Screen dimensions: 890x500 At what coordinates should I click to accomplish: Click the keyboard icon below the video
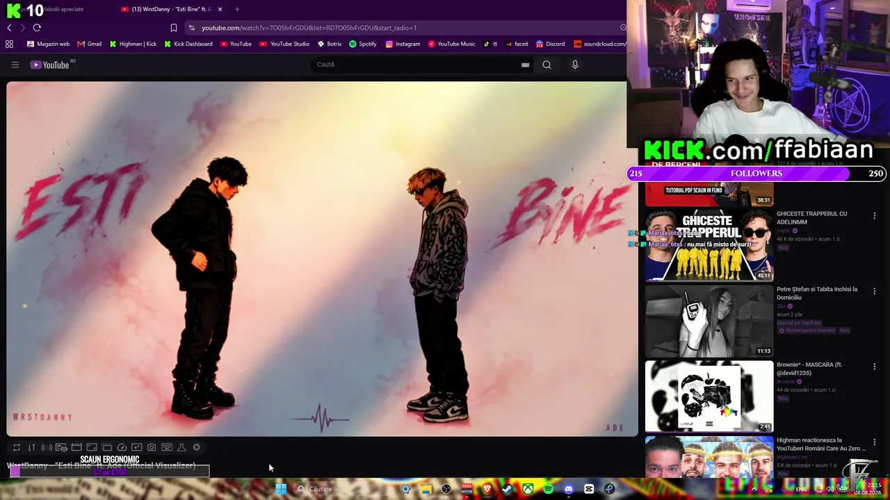pyautogui.click(x=167, y=448)
